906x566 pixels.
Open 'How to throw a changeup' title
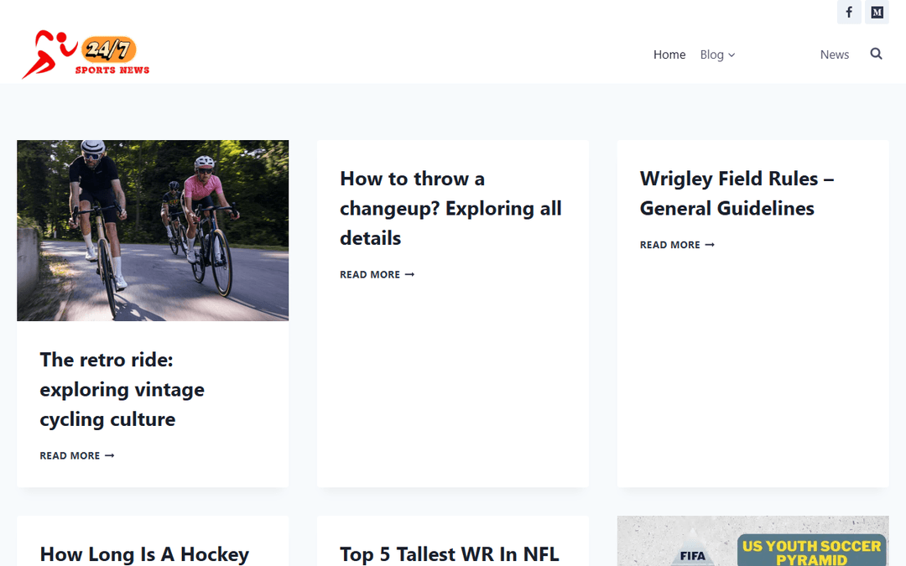(x=450, y=209)
